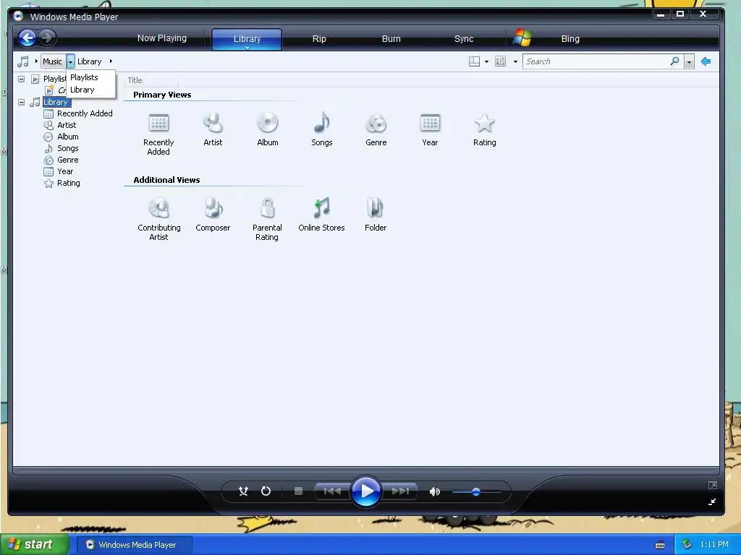
Task: Open the Year calendar icon in Primary Views
Action: [x=430, y=123]
